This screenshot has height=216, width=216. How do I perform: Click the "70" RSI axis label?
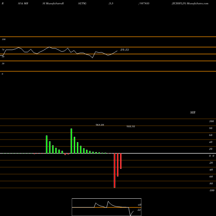click(3, 50)
